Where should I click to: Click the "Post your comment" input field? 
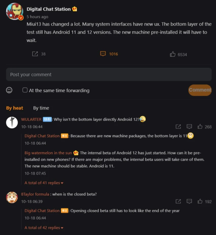[109, 75]
